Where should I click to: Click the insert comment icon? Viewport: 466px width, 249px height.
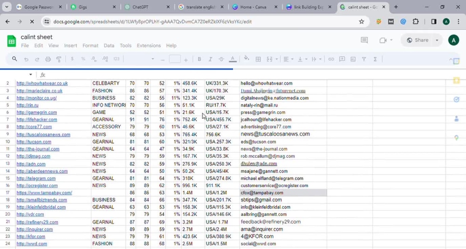[342, 59]
